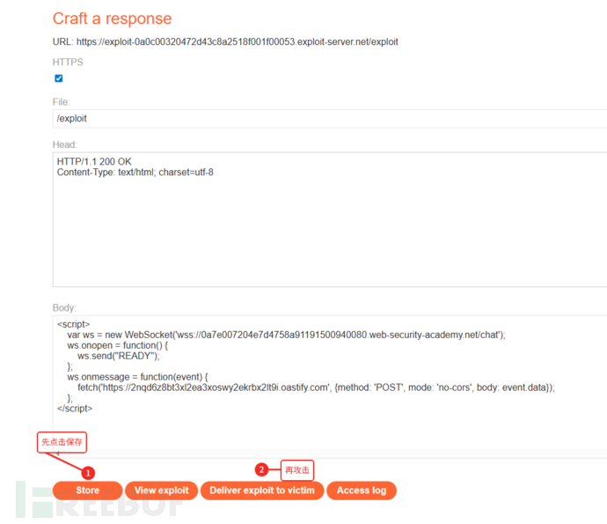
Task: Click inside the Body script textarea
Action: pyautogui.click(x=330, y=387)
